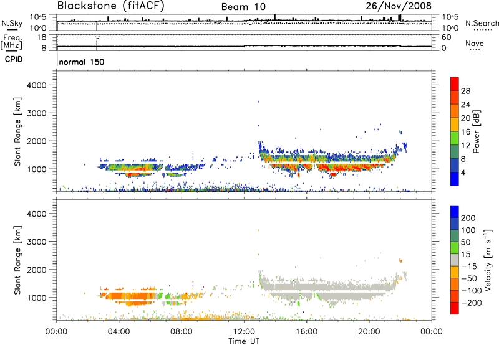Click the '18' frequency axis tick
Screen dimensions: 499x345
pyautogui.click(x=41, y=37)
